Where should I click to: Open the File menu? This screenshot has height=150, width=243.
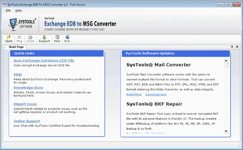pos(8,11)
